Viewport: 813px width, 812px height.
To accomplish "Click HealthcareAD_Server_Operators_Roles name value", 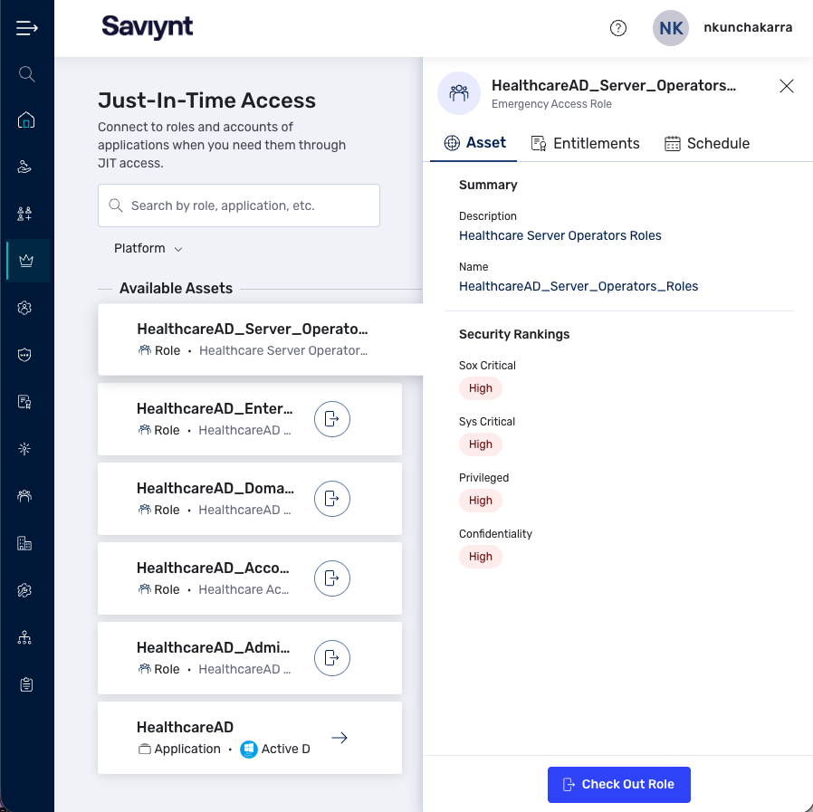I will click(579, 286).
